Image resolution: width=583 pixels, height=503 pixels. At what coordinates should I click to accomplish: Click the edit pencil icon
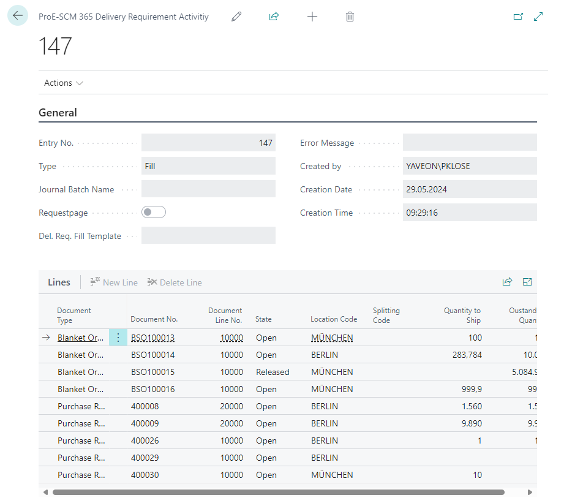236,17
